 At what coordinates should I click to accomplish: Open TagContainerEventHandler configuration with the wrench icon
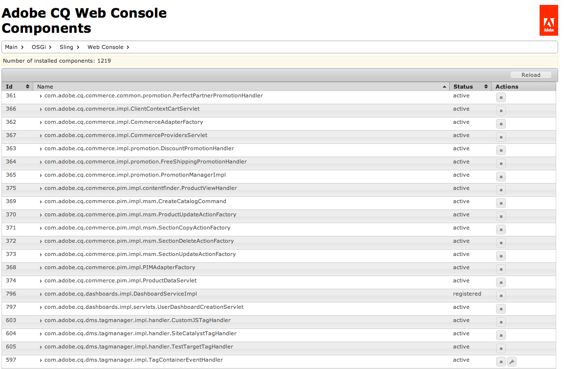pos(511,361)
